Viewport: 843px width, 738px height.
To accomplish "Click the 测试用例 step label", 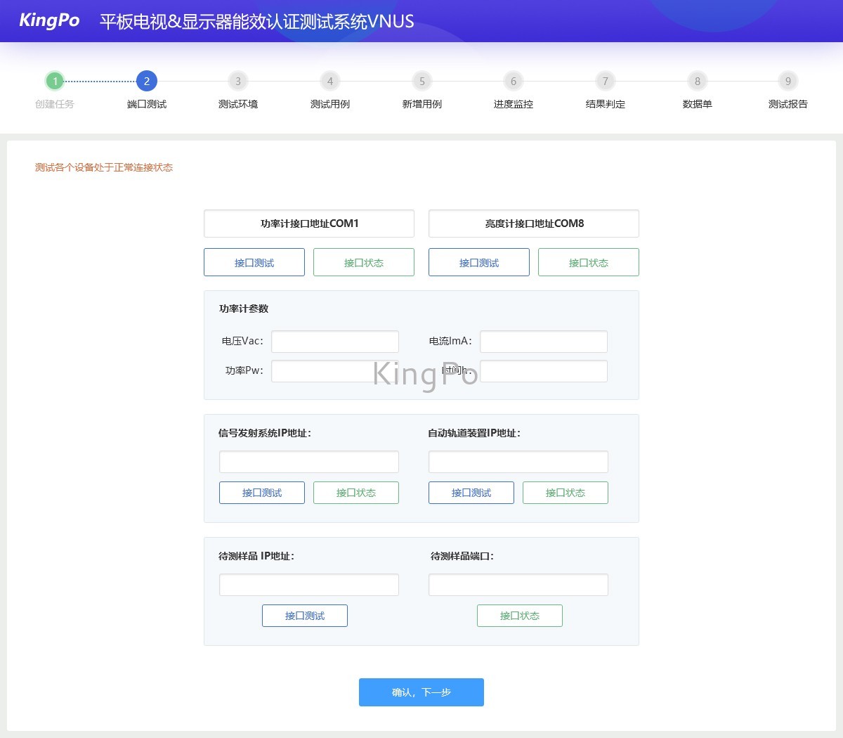I will (x=330, y=104).
